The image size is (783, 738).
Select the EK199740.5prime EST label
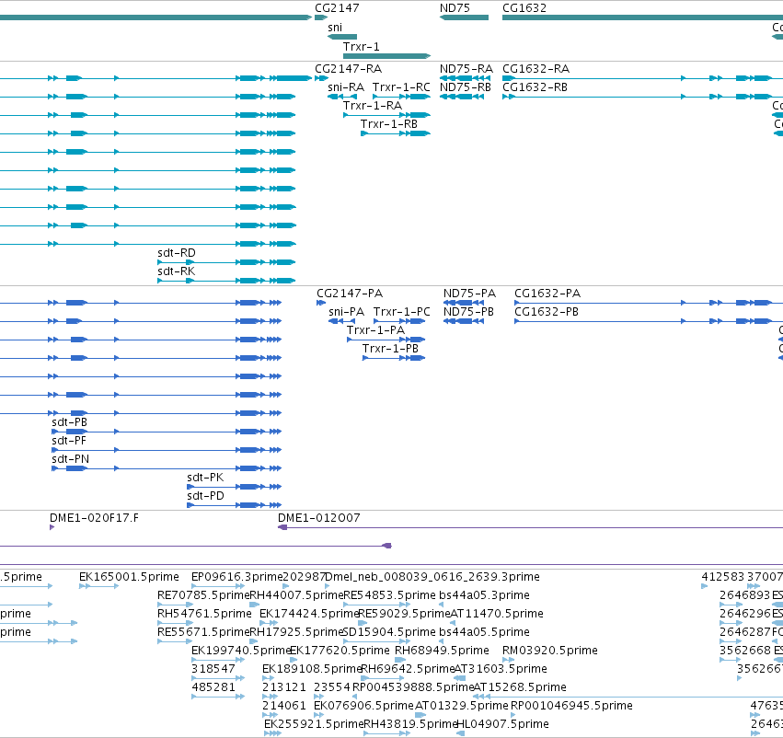click(241, 650)
